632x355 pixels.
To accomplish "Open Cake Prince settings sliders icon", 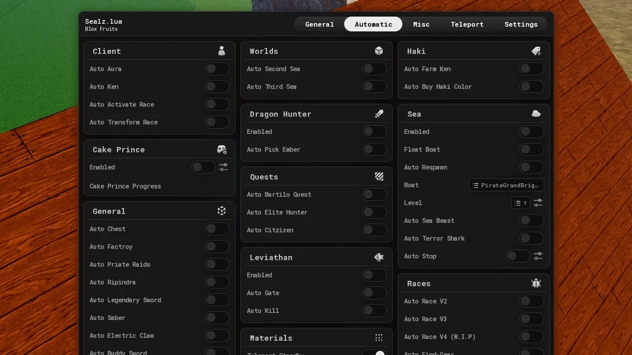I will [x=223, y=167].
